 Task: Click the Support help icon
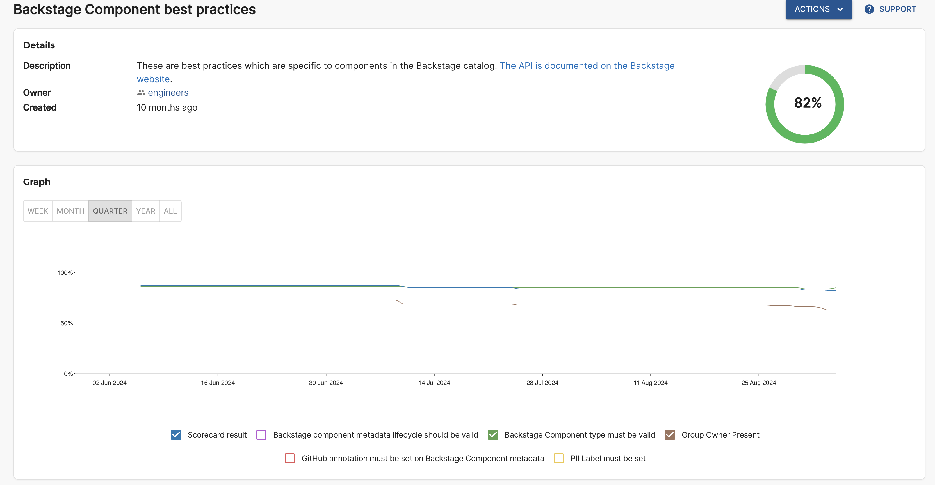click(x=869, y=9)
